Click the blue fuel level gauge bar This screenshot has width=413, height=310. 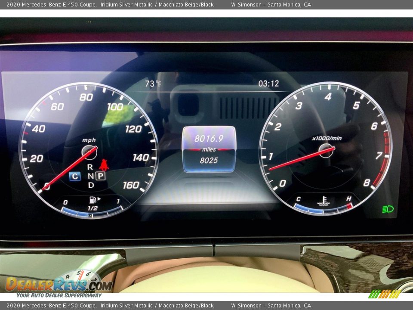click(92, 213)
